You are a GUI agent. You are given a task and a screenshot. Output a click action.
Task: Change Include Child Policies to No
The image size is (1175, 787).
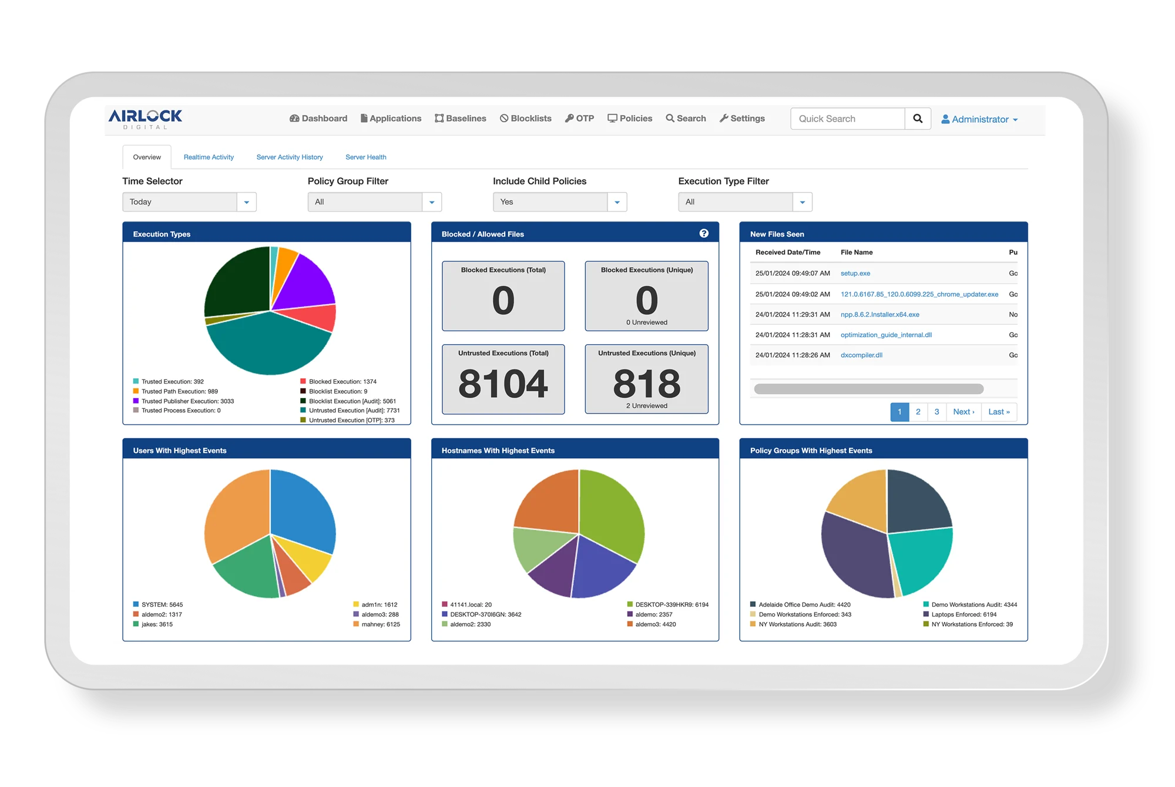point(617,201)
